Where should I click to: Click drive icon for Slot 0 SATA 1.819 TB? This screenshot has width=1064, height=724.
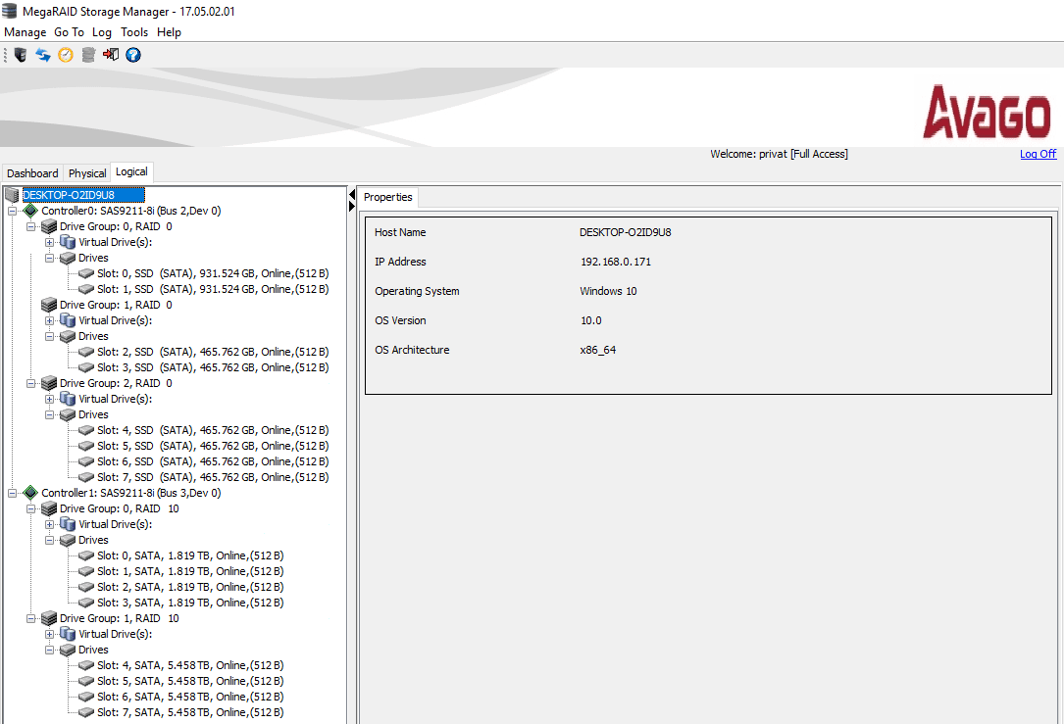(86, 555)
